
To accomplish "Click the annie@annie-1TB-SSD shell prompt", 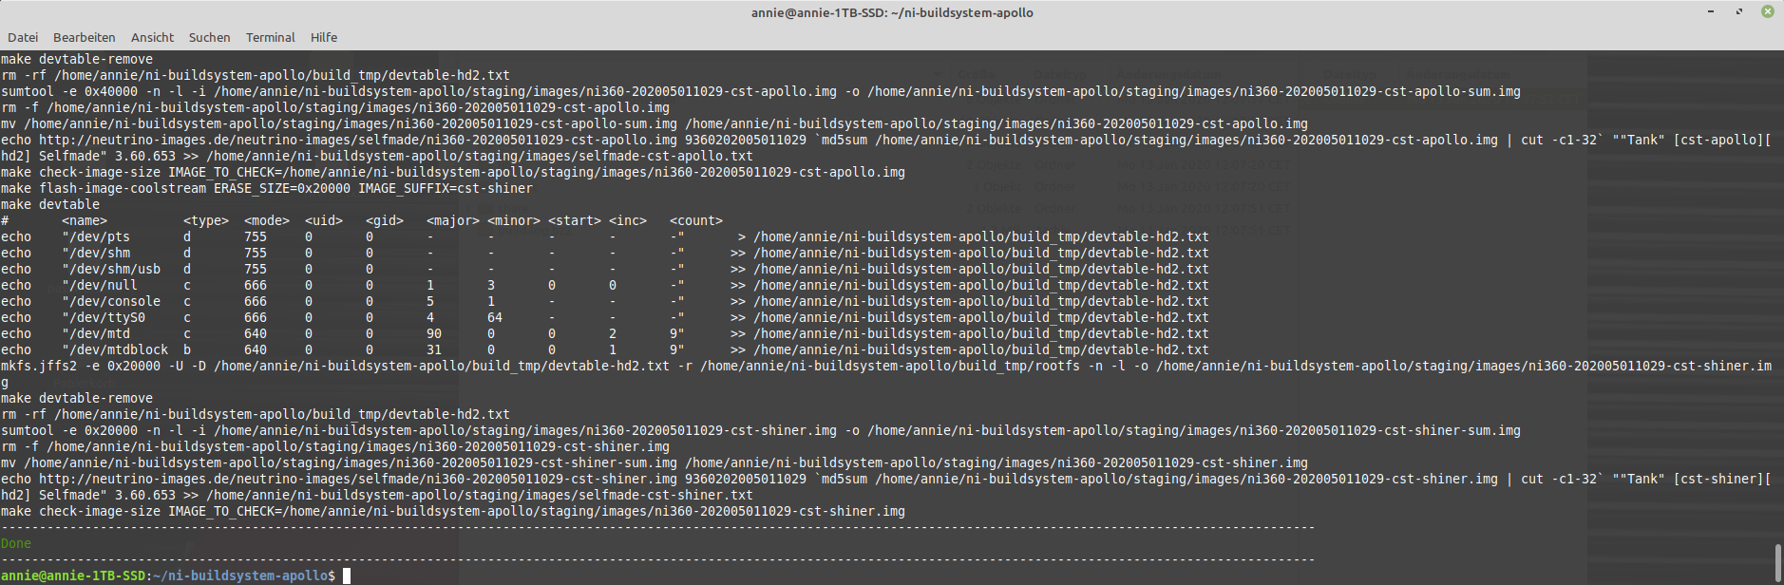I will point(73,576).
